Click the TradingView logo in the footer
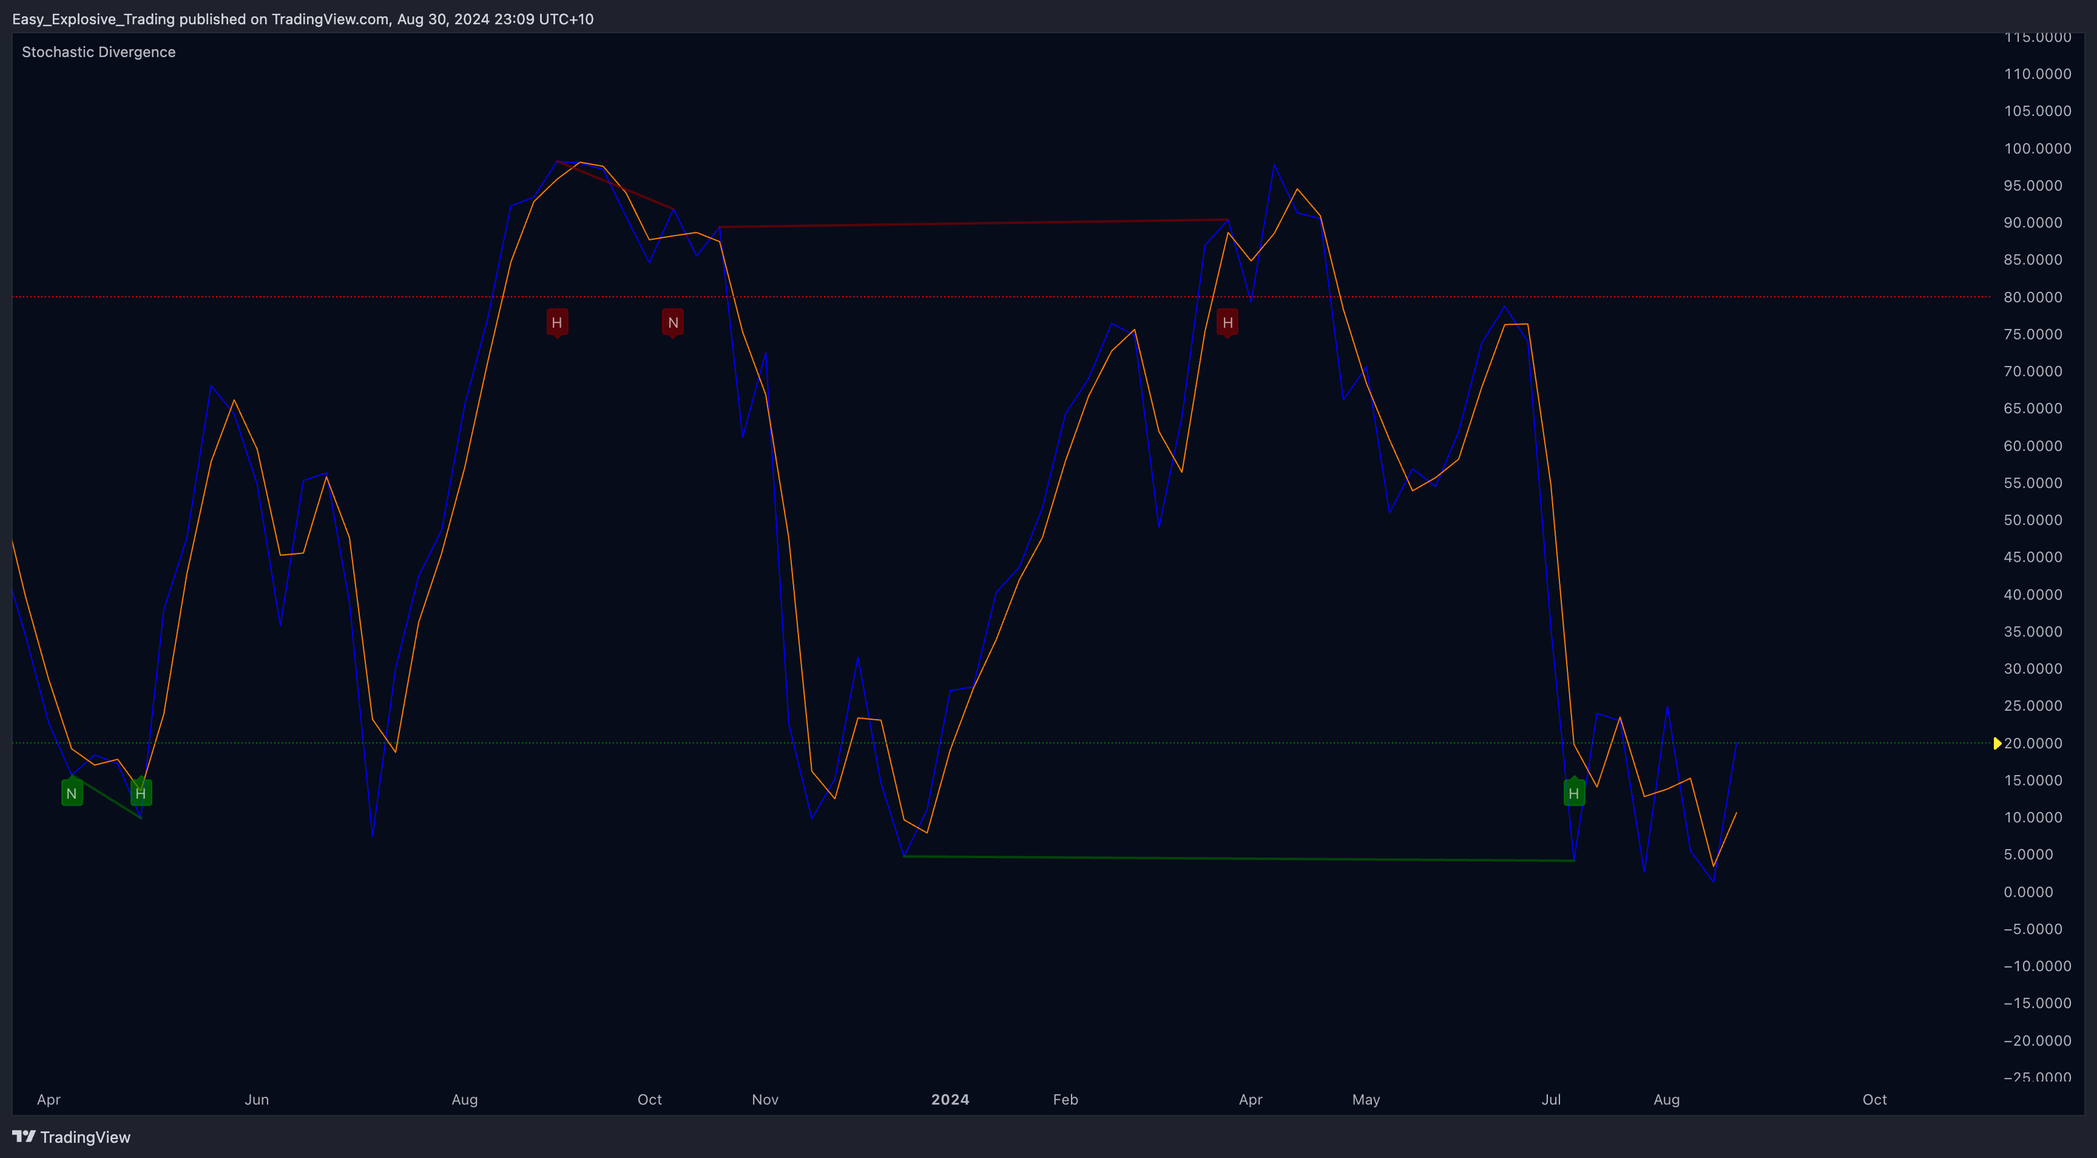This screenshot has width=2097, height=1158. 72,1137
